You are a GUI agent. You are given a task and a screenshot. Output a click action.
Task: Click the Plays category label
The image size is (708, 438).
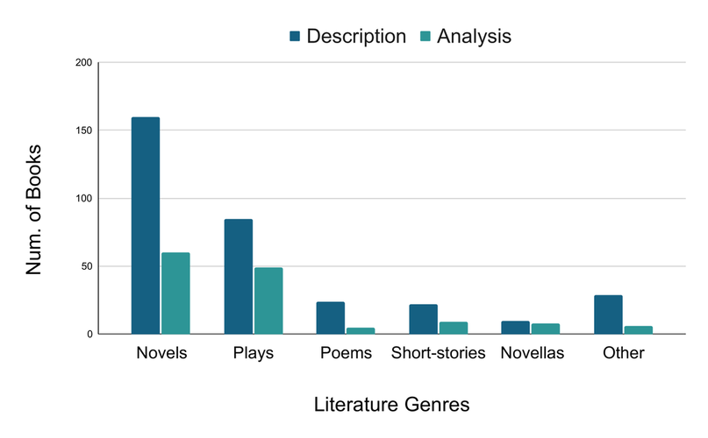click(254, 353)
